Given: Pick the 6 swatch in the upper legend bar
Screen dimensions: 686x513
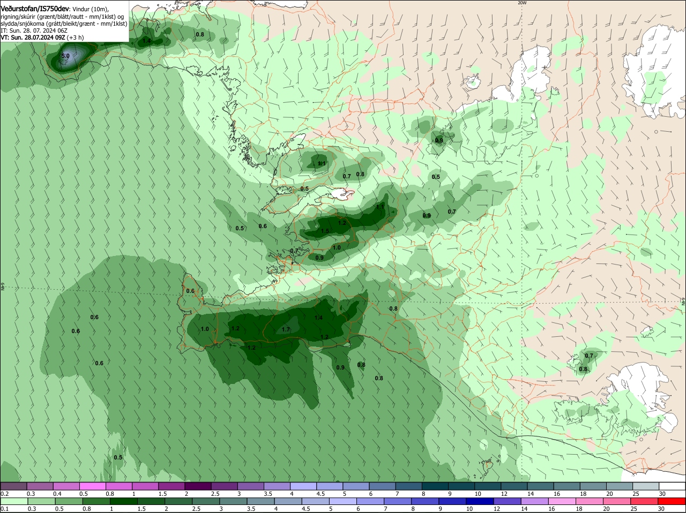Looking at the screenshot, I should click(x=383, y=486).
